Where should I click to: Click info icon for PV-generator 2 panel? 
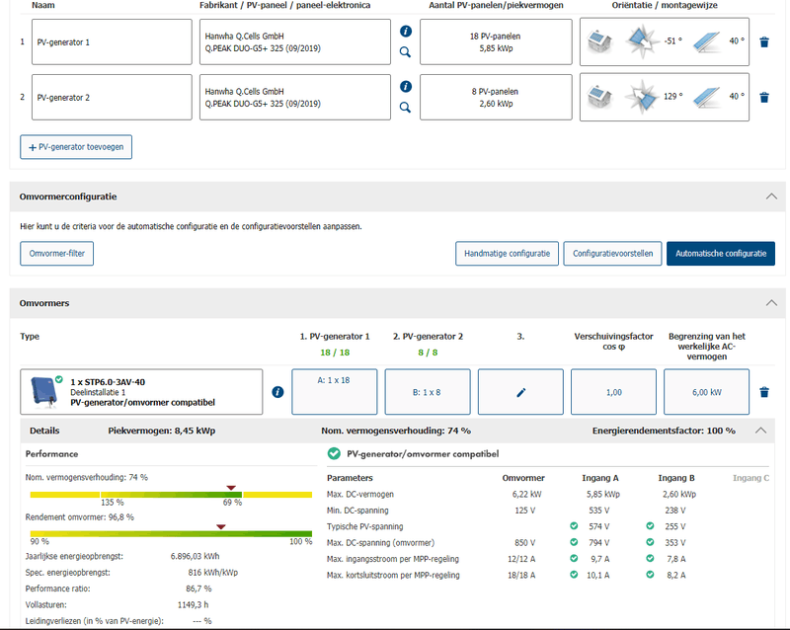click(x=405, y=87)
